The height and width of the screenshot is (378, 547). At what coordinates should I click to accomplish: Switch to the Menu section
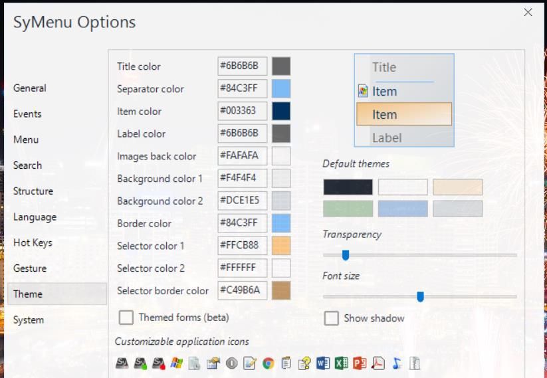point(26,140)
